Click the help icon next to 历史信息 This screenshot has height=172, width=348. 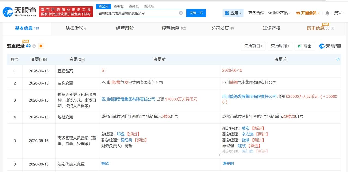click(332, 28)
